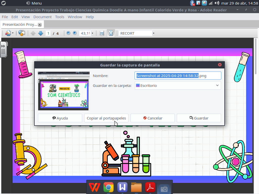Click the Ayuda button

tap(60, 118)
